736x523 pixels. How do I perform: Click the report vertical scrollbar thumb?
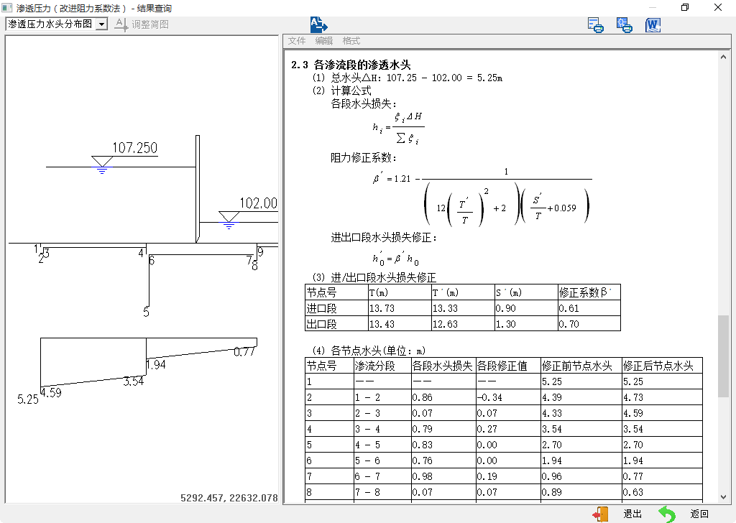pos(723,356)
